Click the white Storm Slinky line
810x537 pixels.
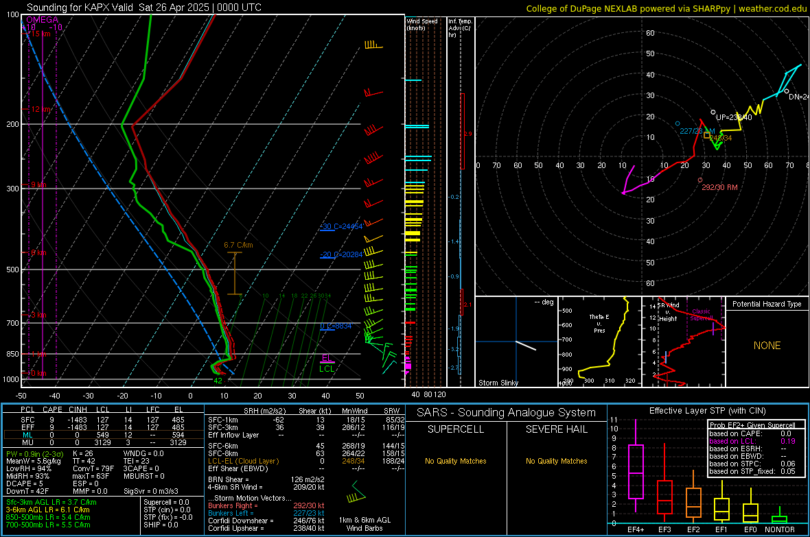click(526, 346)
